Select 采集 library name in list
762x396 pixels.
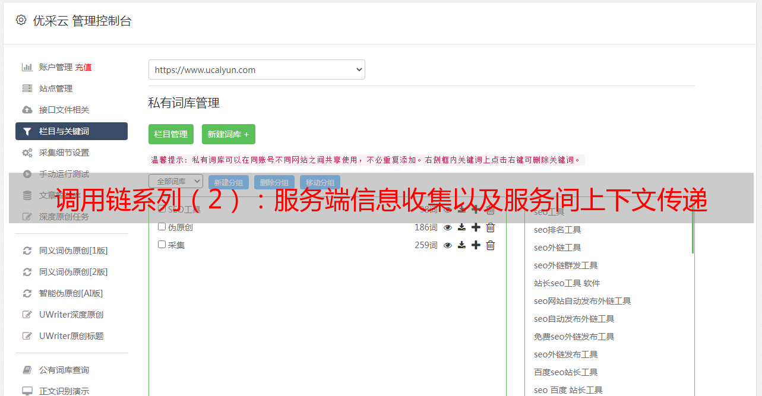pyautogui.click(x=176, y=245)
